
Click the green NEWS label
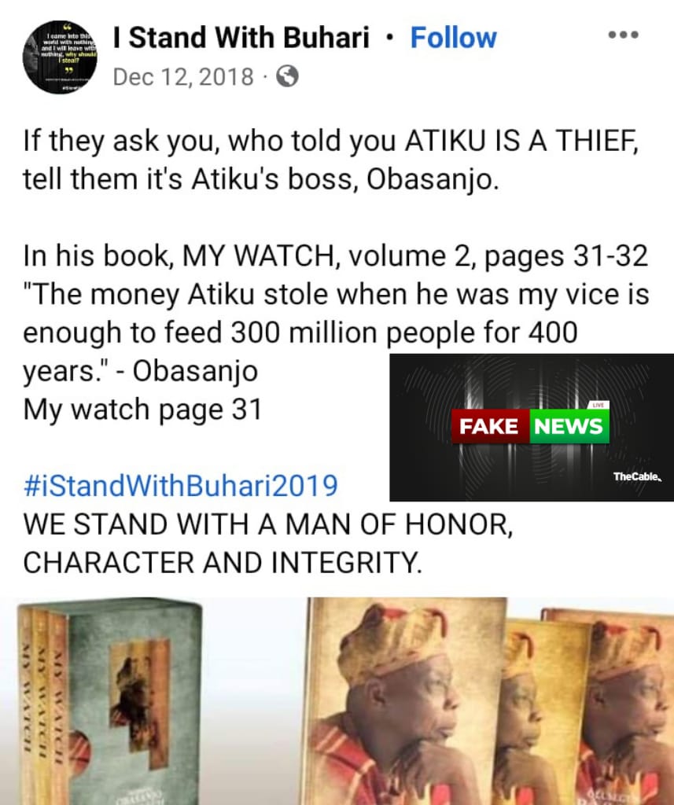pyautogui.click(x=569, y=426)
